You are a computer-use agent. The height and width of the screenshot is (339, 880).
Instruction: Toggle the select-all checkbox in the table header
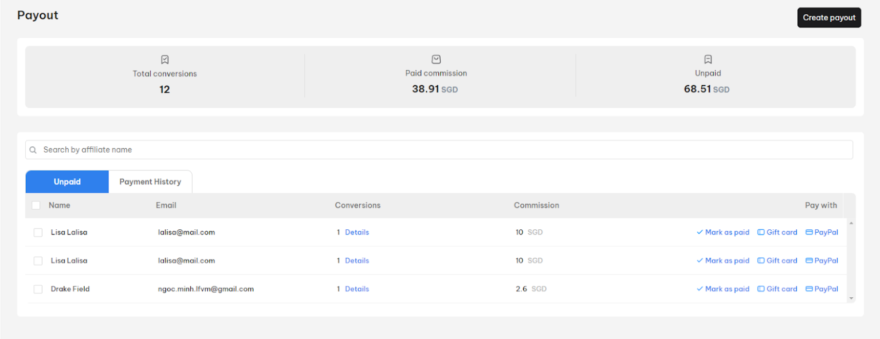point(37,205)
